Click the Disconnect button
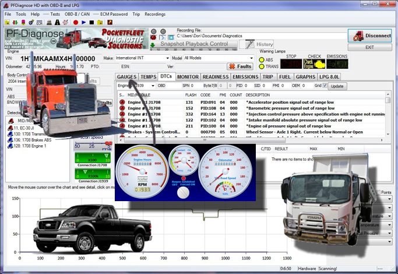 click(x=369, y=36)
